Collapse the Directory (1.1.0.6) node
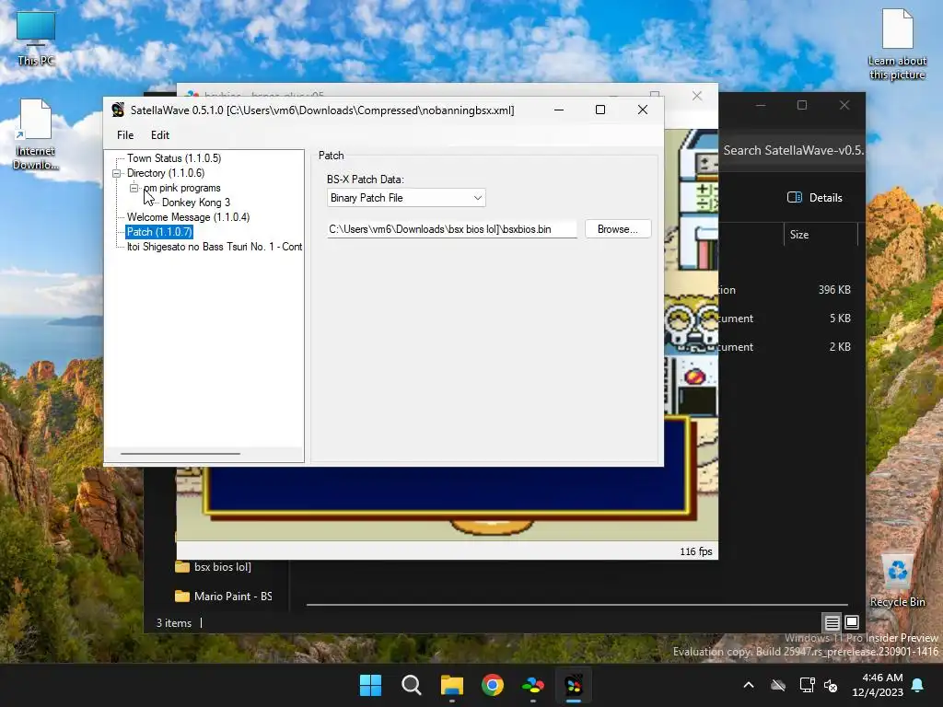 (x=117, y=173)
